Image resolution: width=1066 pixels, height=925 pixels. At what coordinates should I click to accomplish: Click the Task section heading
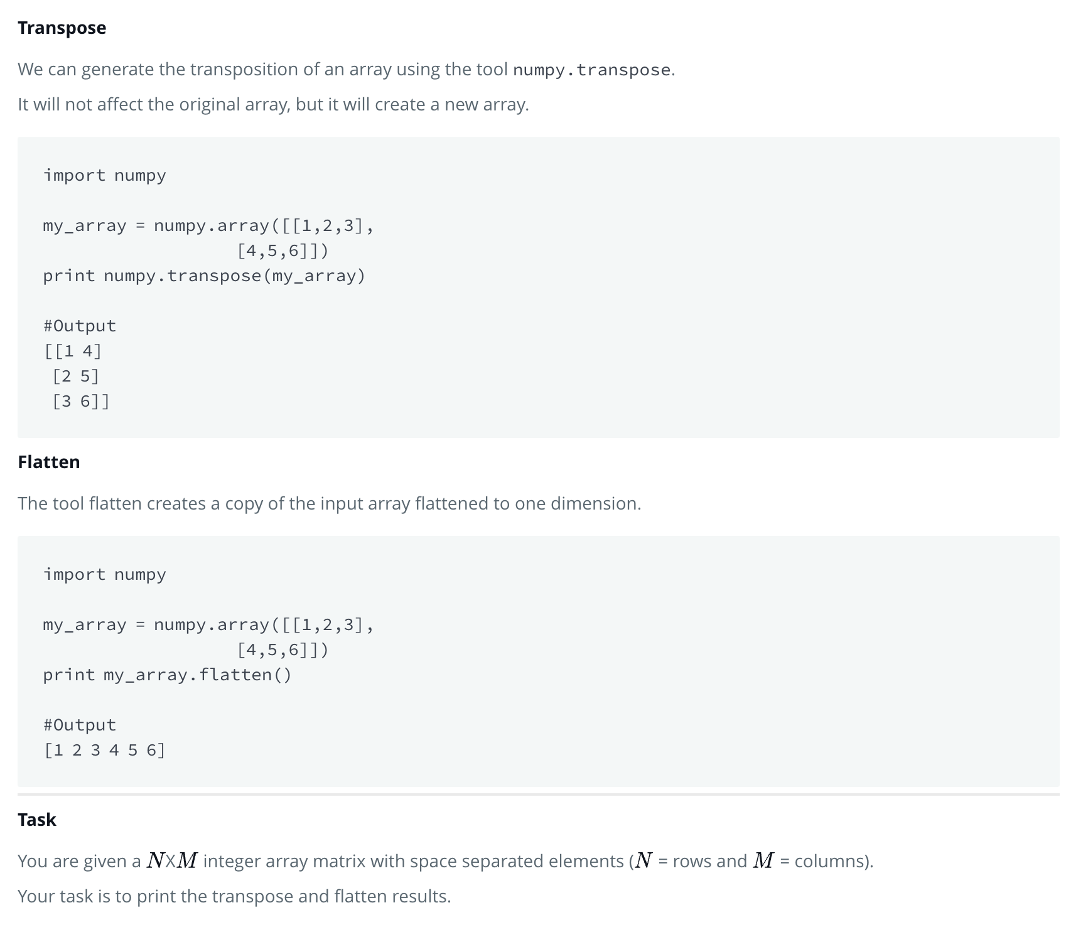[37, 820]
